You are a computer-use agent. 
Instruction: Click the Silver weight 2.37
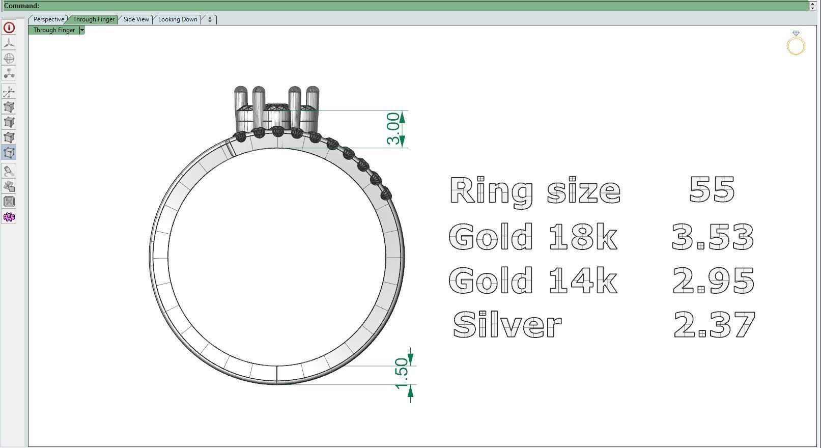(715, 325)
